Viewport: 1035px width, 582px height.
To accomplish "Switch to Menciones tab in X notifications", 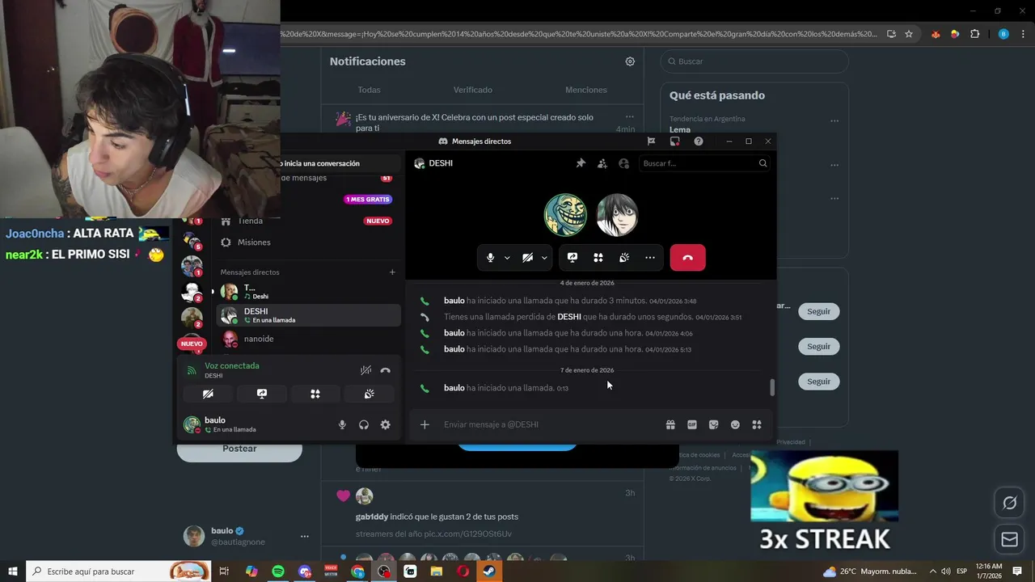I will click(x=586, y=90).
